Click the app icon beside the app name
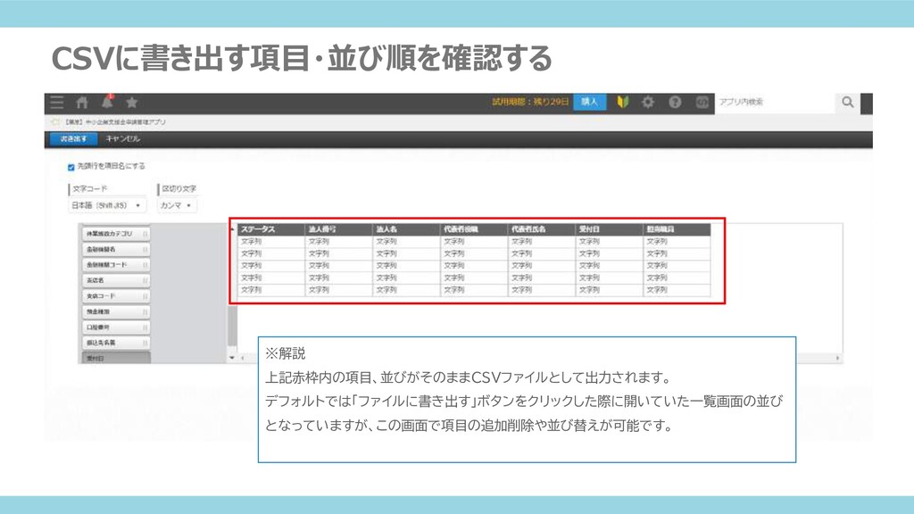 click(x=56, y=122)
